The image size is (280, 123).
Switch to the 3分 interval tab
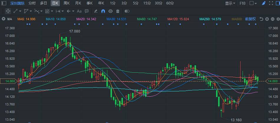click(x=124, y=3)
